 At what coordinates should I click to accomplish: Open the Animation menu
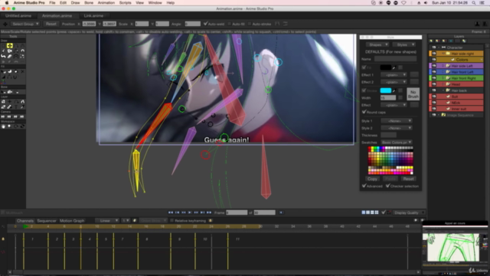click(106, 3)
